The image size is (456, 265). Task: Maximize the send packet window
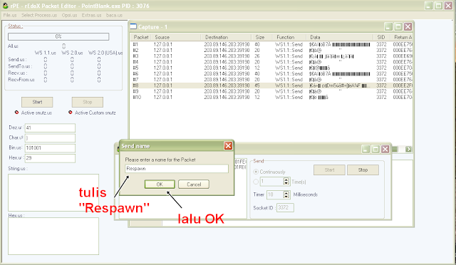pos(375,149)
